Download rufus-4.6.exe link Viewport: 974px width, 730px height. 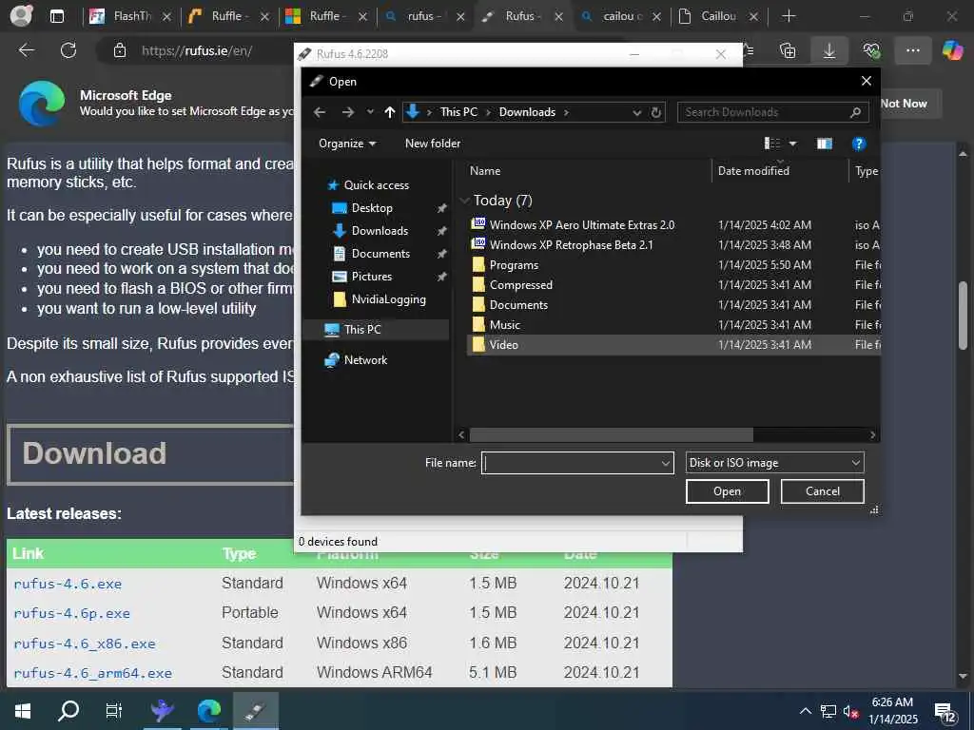click(x=68, y=584)
